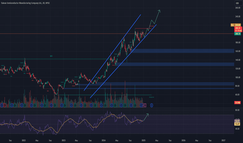The width and height of the screenshot is (243, 143).
Task: Click the 2025 time axis label
Action: 143,140
